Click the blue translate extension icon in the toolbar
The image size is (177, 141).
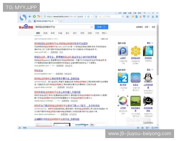(x=137, y=17)
